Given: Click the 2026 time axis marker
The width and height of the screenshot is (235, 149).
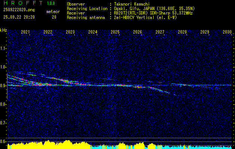Looking at the screenshot, I should 137,32.
